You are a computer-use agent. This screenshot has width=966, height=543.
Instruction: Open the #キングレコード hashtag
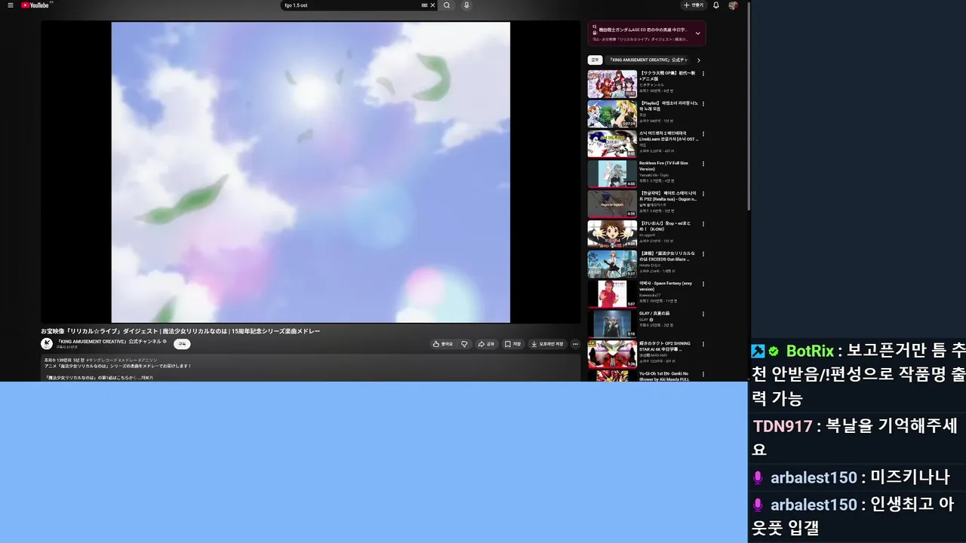tap(101, 360)
